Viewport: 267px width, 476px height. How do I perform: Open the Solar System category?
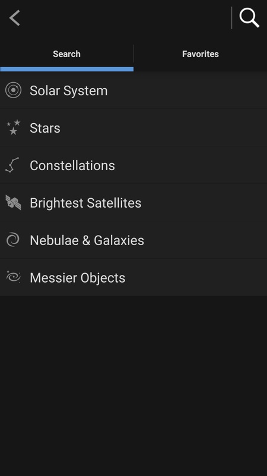click(x=133, y=90)
